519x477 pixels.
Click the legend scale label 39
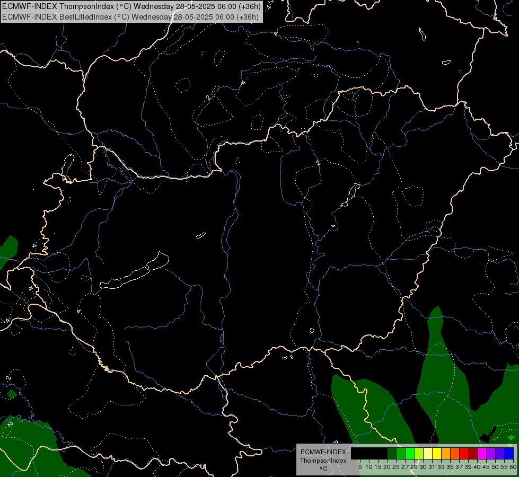[468, 467]
